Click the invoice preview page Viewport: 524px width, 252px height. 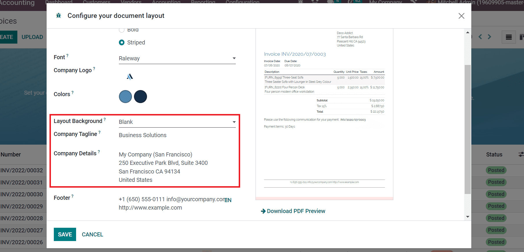coord(324,114)
